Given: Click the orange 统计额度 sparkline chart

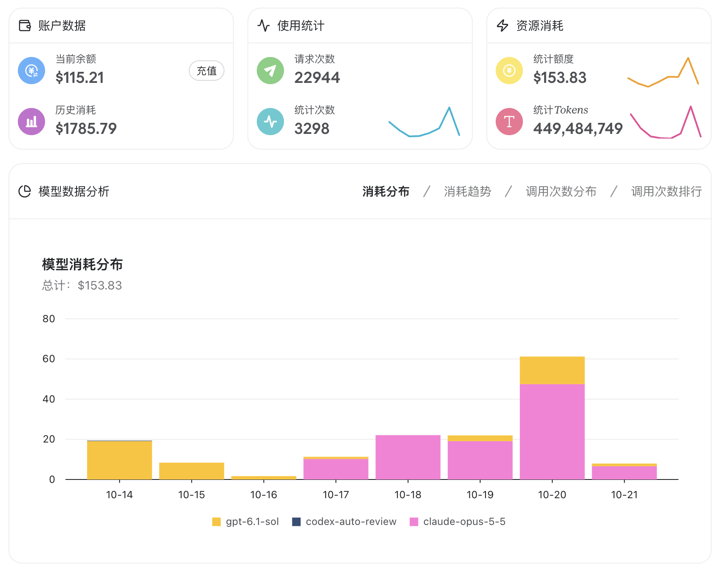Looking at the screenshot, I should [663, 72].
